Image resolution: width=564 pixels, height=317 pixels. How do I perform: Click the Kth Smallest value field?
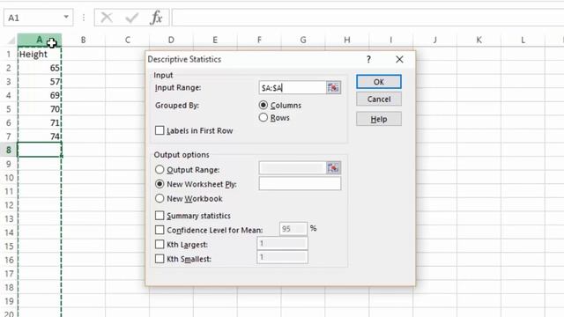tap(282, 257)
